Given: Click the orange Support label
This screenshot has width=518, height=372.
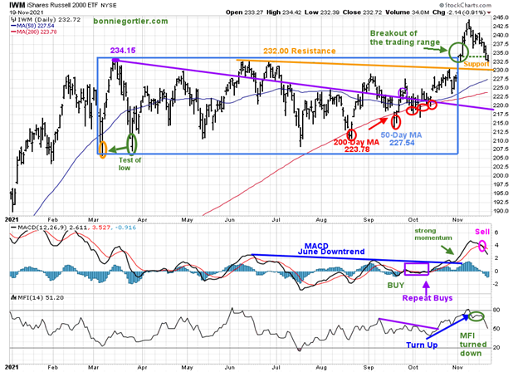Looking at the screenshot, I should (476, 63).
